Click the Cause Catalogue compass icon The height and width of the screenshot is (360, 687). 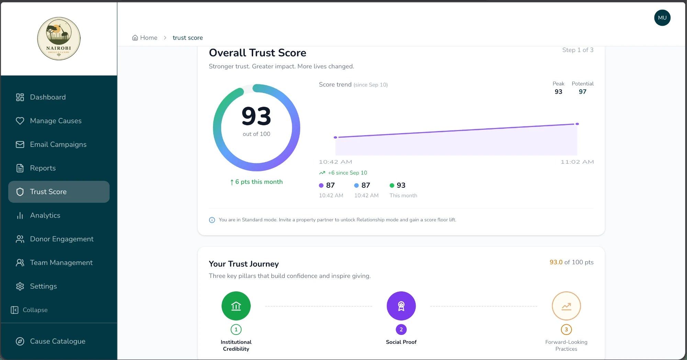pos(20,341)
